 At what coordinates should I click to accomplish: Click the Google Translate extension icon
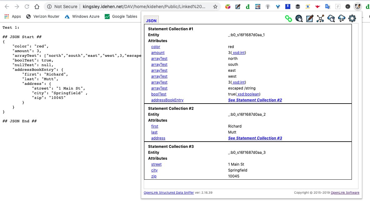(327, 7)
